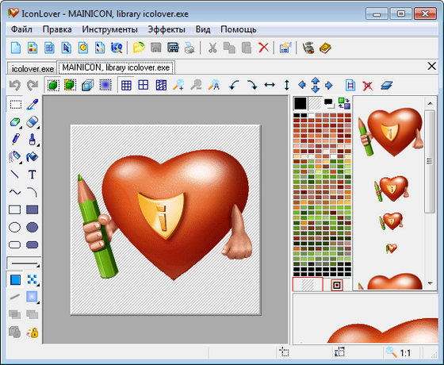
Task: Close the current document tab with X
Action: (x=431, y=67)
